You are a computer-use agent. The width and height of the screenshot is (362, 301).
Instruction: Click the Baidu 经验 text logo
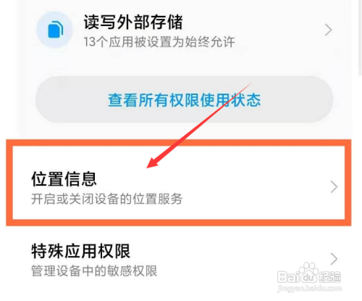pos(329,277)
